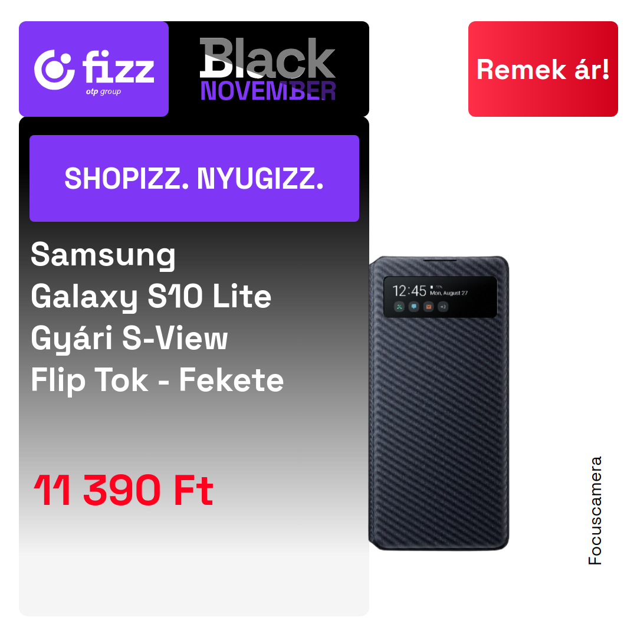637x637 pixels.
Task: Select the black flip case product image
Action: click(x=439, y=403)
